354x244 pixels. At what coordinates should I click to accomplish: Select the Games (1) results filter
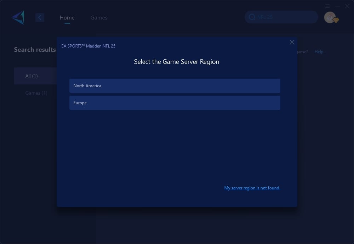point(36,93)
